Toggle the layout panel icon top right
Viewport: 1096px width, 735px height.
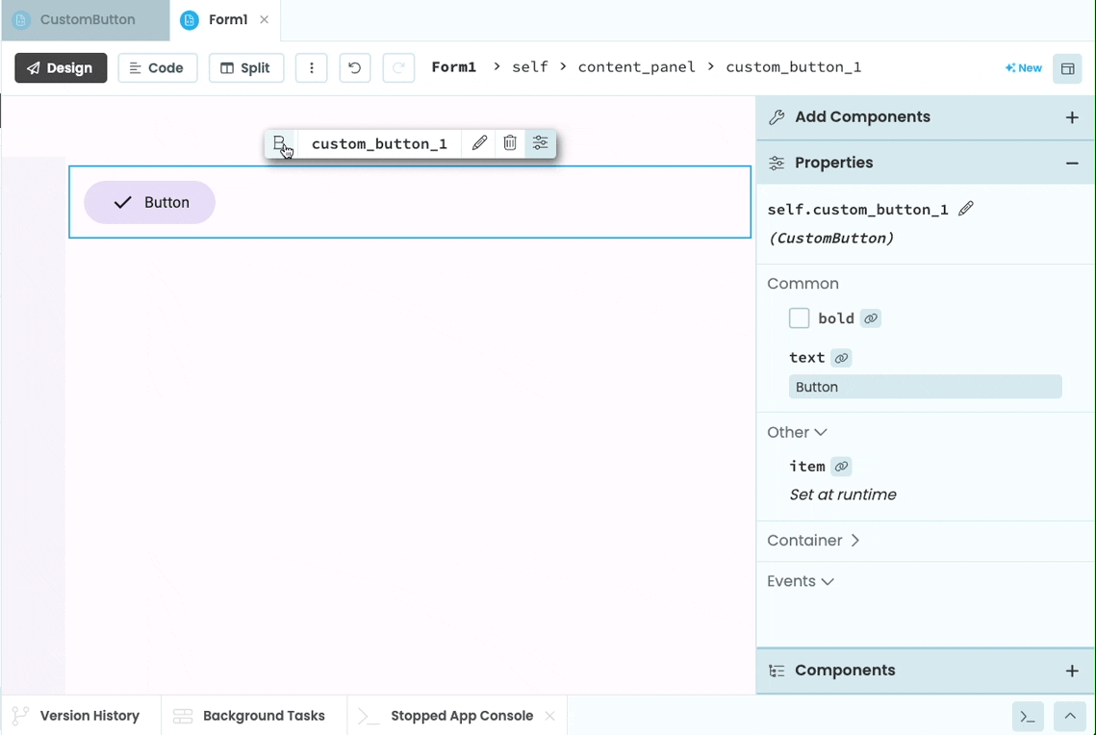point(1067,68)
